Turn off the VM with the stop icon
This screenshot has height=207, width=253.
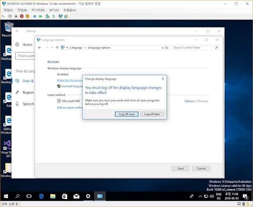[x=16, y=16]
